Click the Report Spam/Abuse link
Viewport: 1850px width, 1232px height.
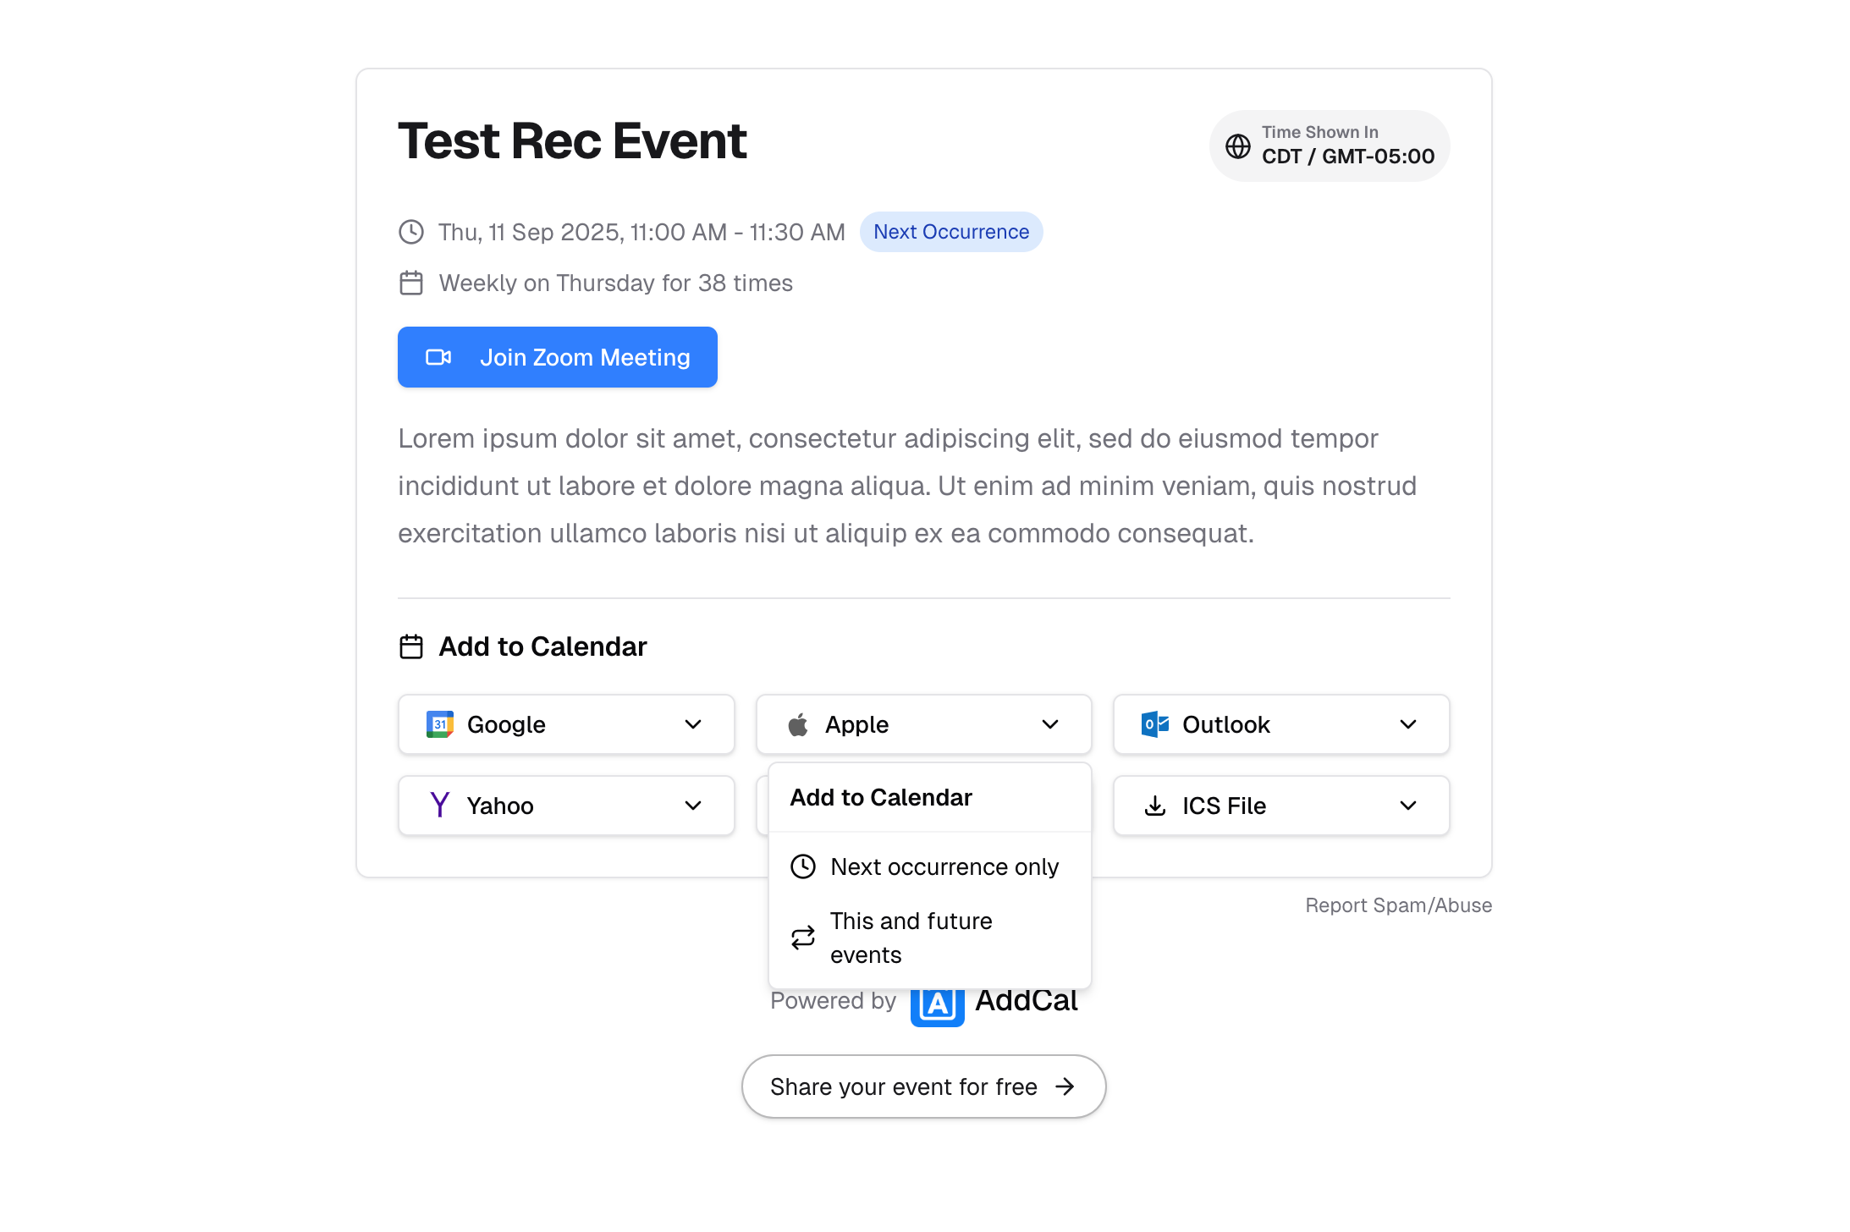coord(1398,905)
